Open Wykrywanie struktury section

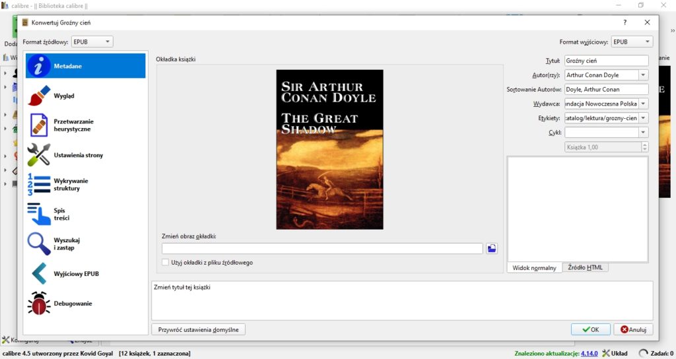(40, 185)
